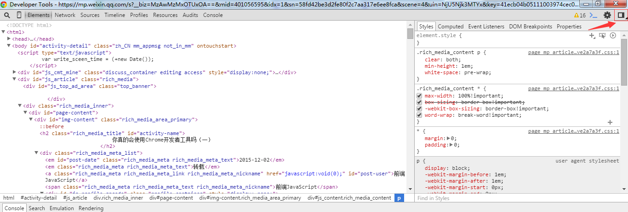Collapse div img-content node
Screen dimensions: 628x212
coord(31,119)
